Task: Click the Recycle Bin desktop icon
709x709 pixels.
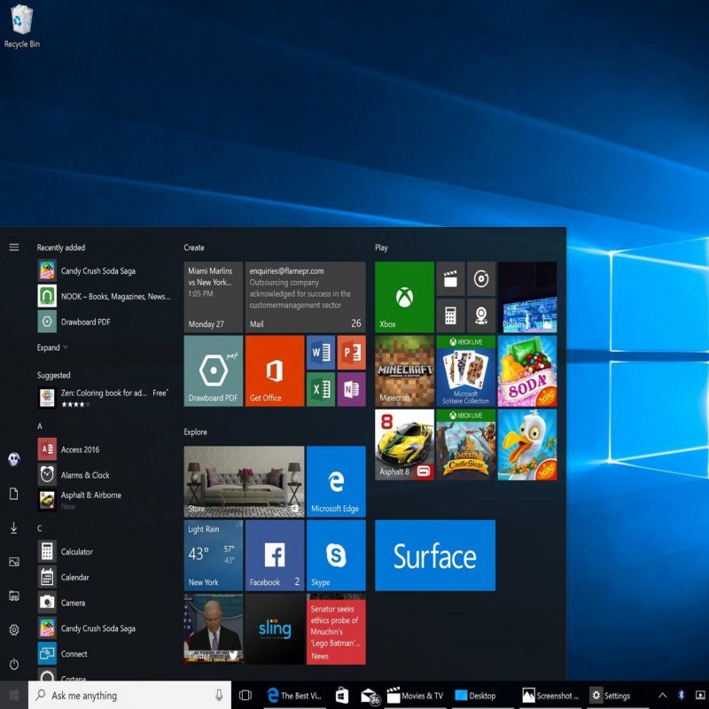Action: (21, 27)
